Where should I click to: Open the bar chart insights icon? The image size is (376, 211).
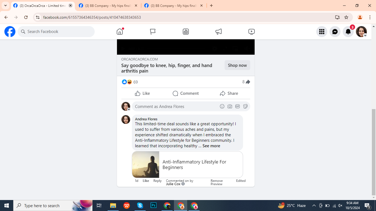tap(186, 32)
